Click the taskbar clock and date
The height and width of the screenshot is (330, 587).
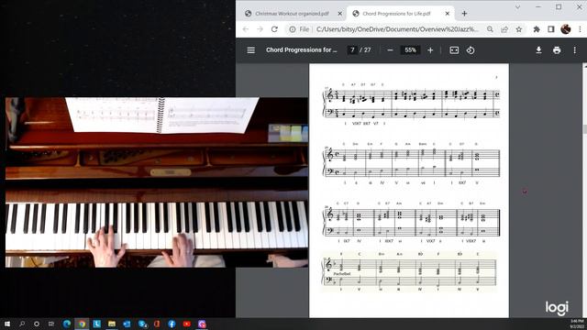[x=577, y=324]
